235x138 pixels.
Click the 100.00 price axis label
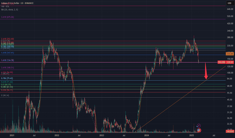point(230,73)
